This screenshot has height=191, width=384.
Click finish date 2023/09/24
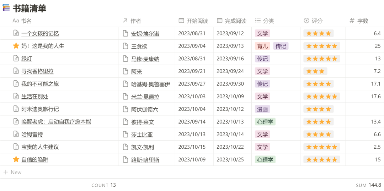[x=230, y=71]
